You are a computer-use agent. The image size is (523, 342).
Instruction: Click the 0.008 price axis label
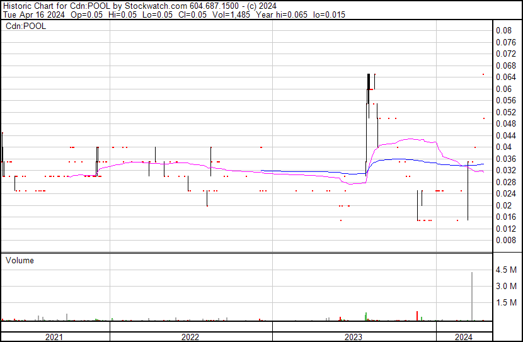click(x=505, y=241)
